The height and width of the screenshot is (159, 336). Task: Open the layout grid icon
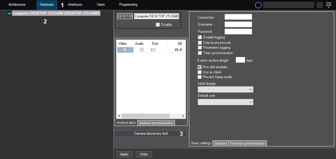(x=319, y=5)
